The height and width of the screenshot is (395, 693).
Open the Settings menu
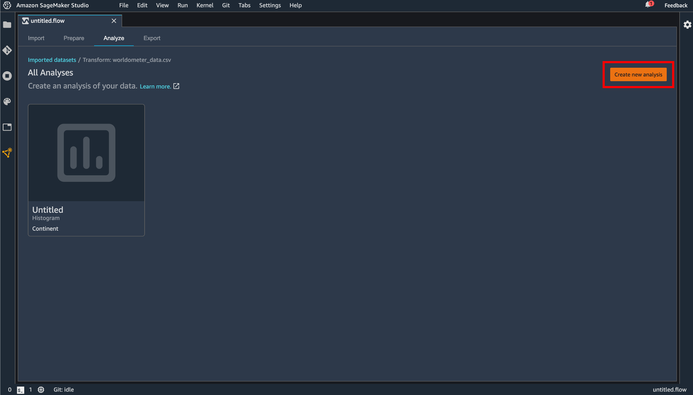pos(270,5)
